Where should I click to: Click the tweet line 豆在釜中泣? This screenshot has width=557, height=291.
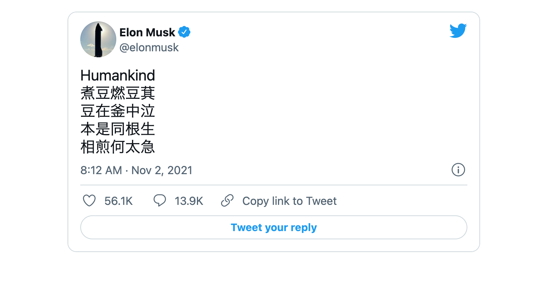tap(117, 112)
